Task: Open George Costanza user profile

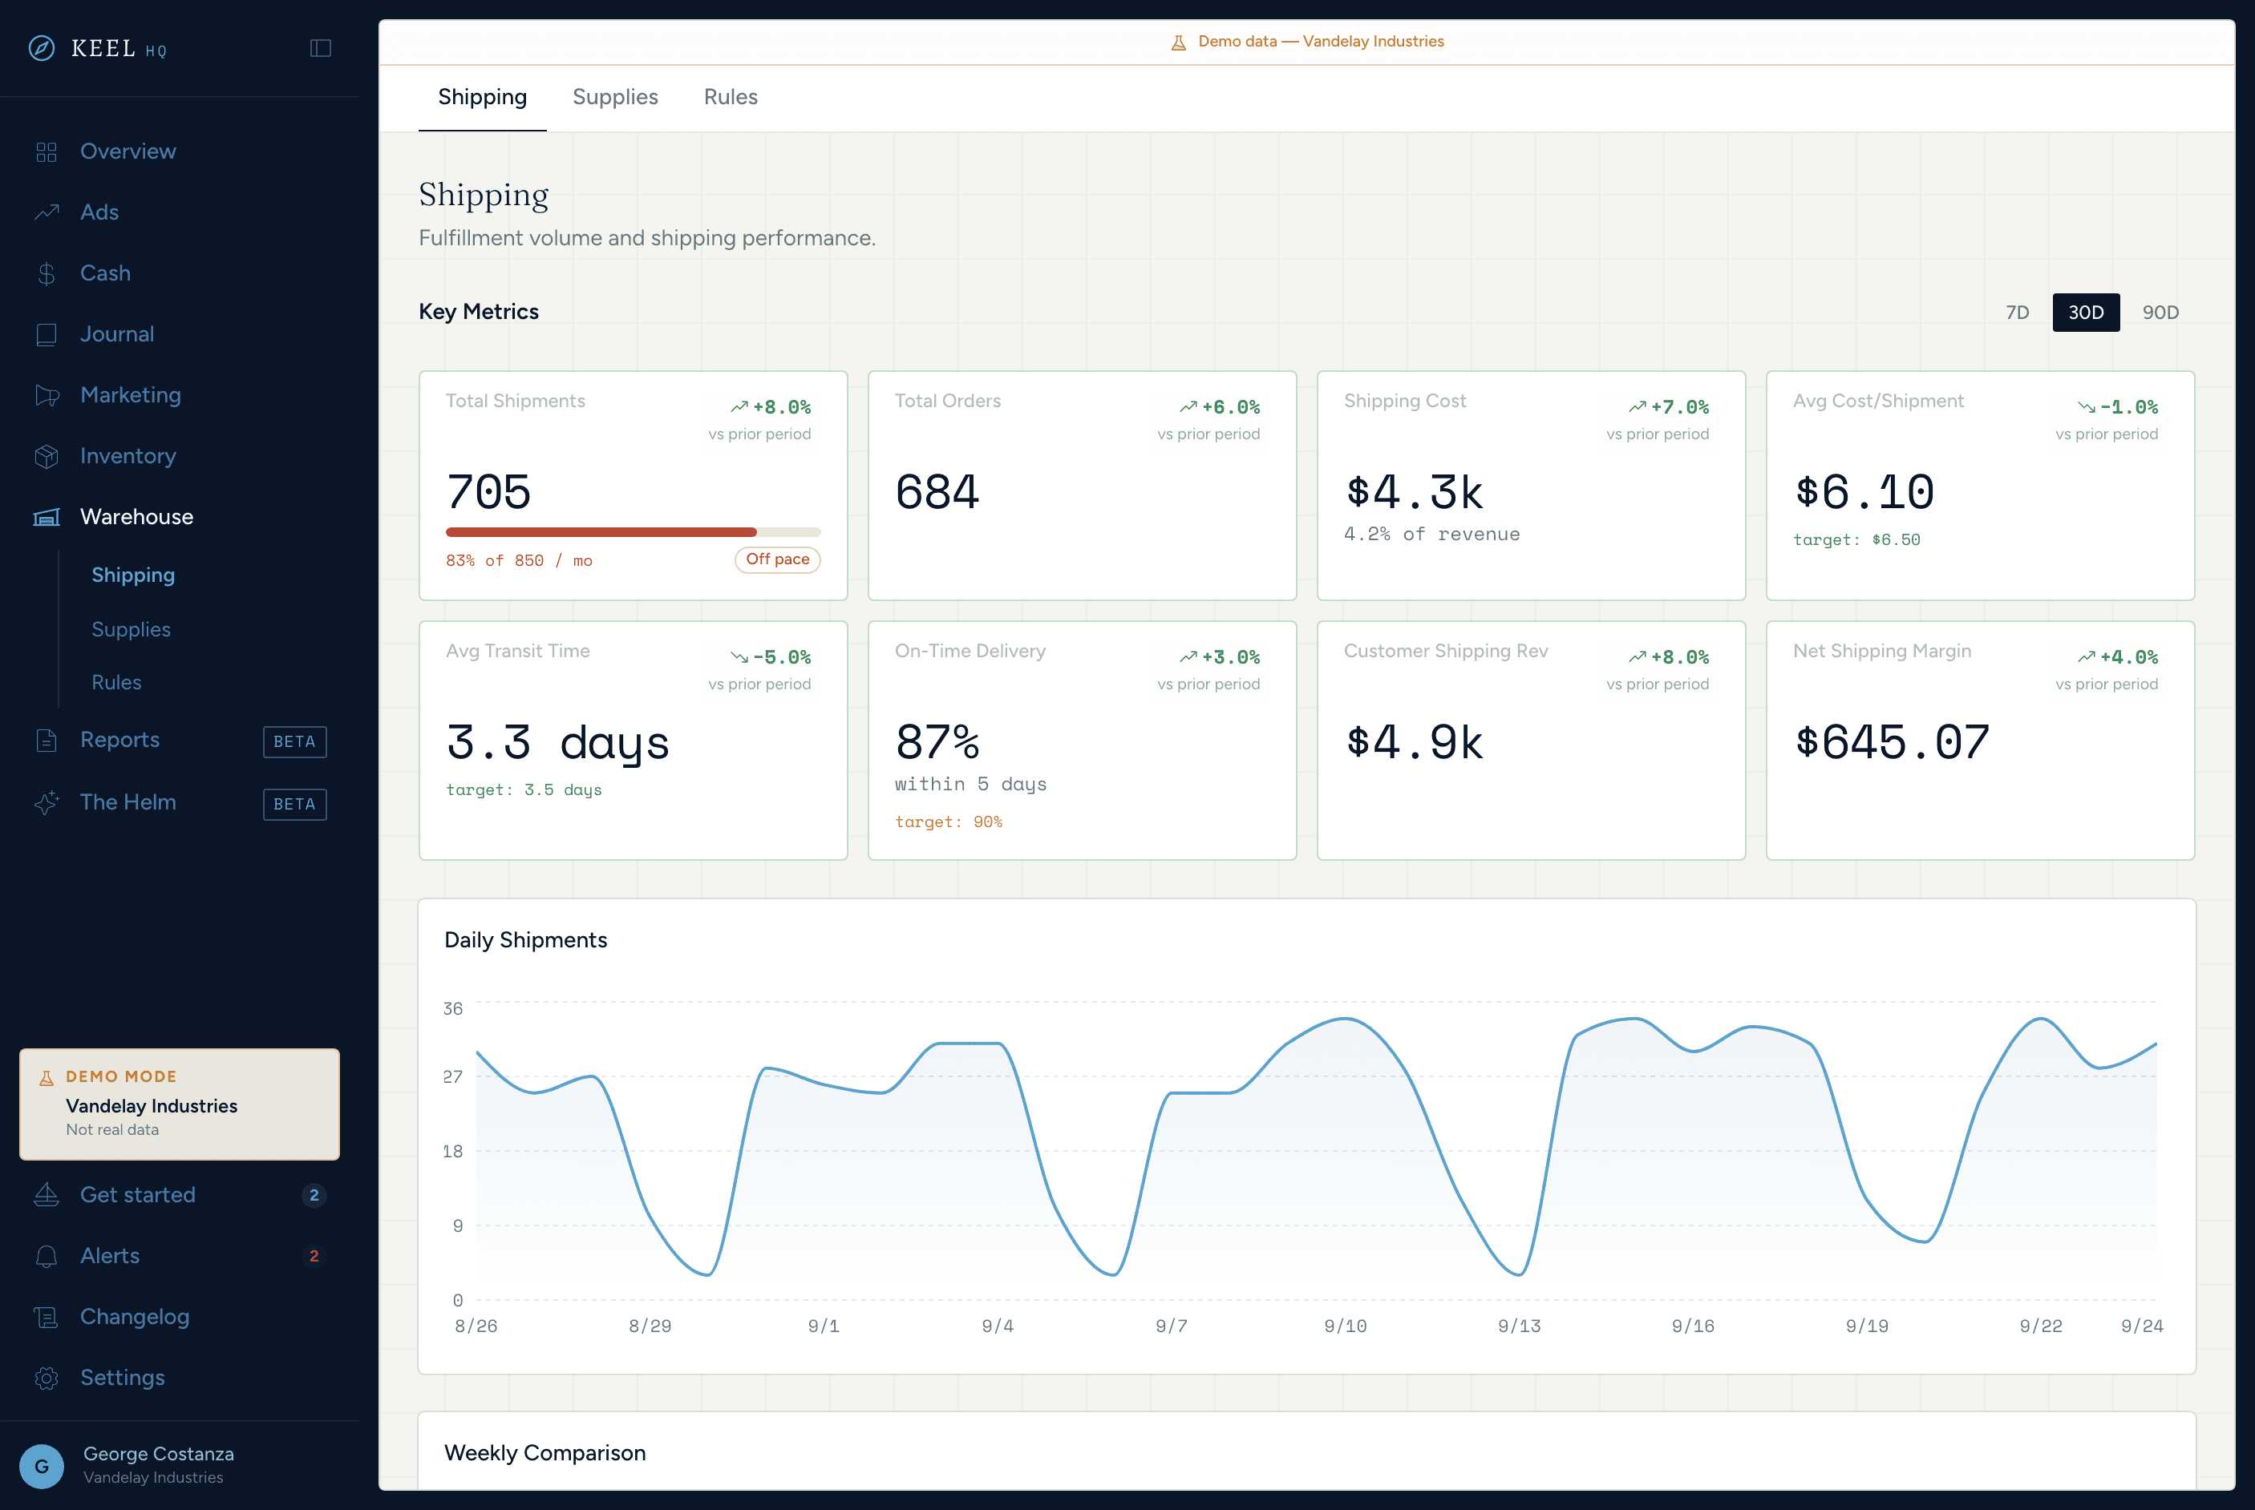Action: click(x=180, y=1466)
